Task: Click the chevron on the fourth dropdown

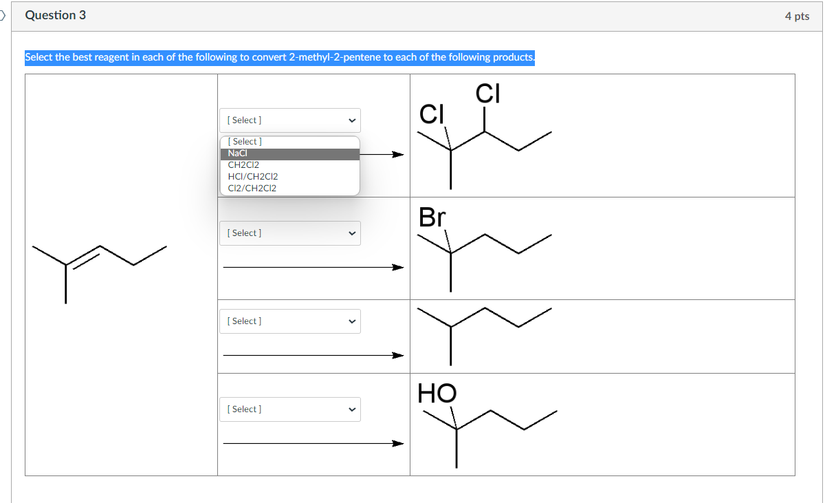Action: click(x=351, y=409)
